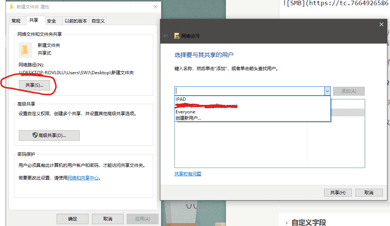The image size is (390, 226).
Task: Click the 共享时有问题 link
Action: click(x=188, y=174)
